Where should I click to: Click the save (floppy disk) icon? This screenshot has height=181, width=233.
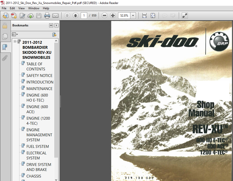[x=39, y=16]
